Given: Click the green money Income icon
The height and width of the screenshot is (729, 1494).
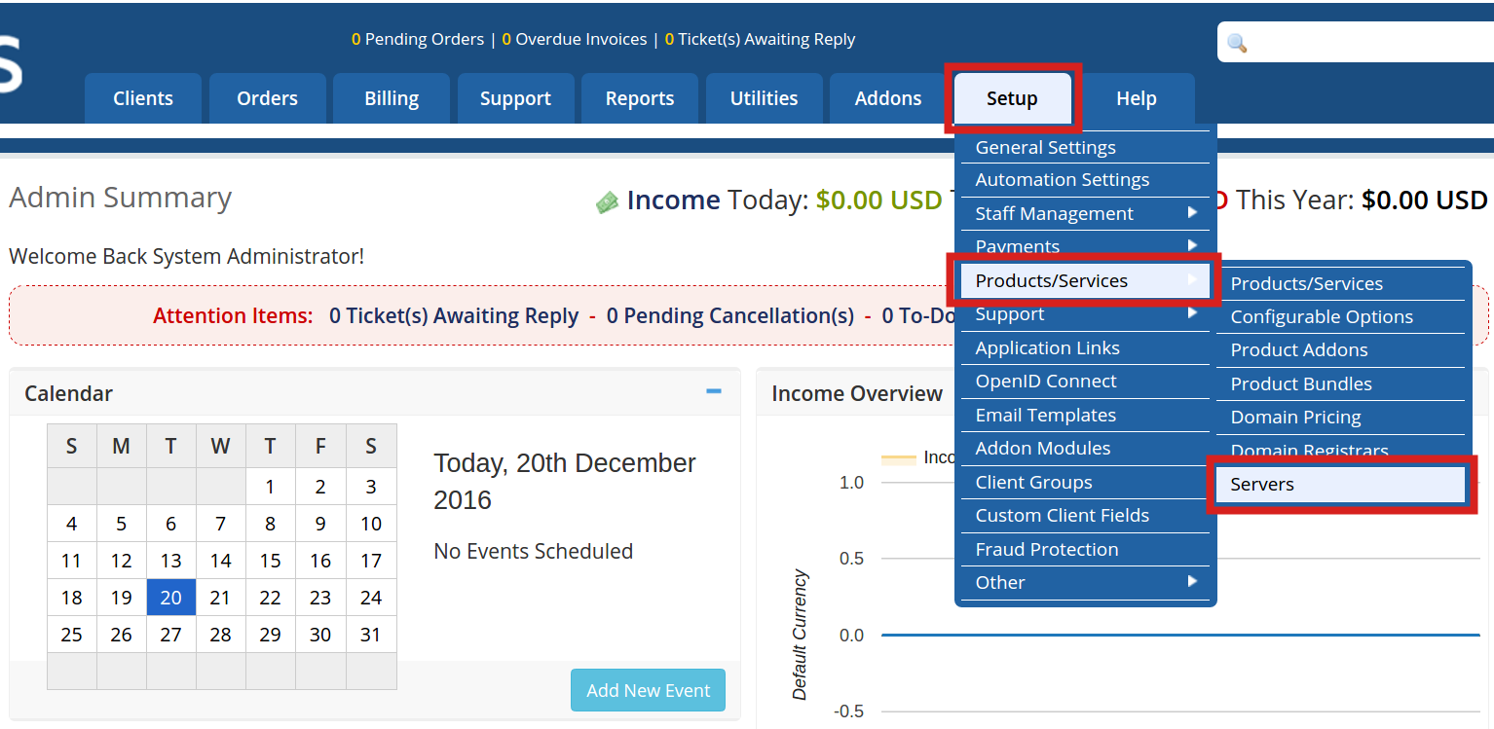Looking at the screenshot, I should click(607, 201).
